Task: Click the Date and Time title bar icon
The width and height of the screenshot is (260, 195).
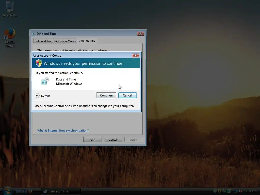Action: pyautogui.click(x=34, y=34)
